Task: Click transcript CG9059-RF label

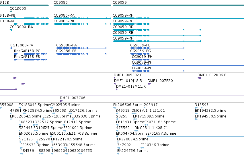Action: coord(123,15)
